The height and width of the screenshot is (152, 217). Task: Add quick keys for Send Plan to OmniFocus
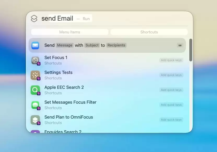click(x=171, y=119)
